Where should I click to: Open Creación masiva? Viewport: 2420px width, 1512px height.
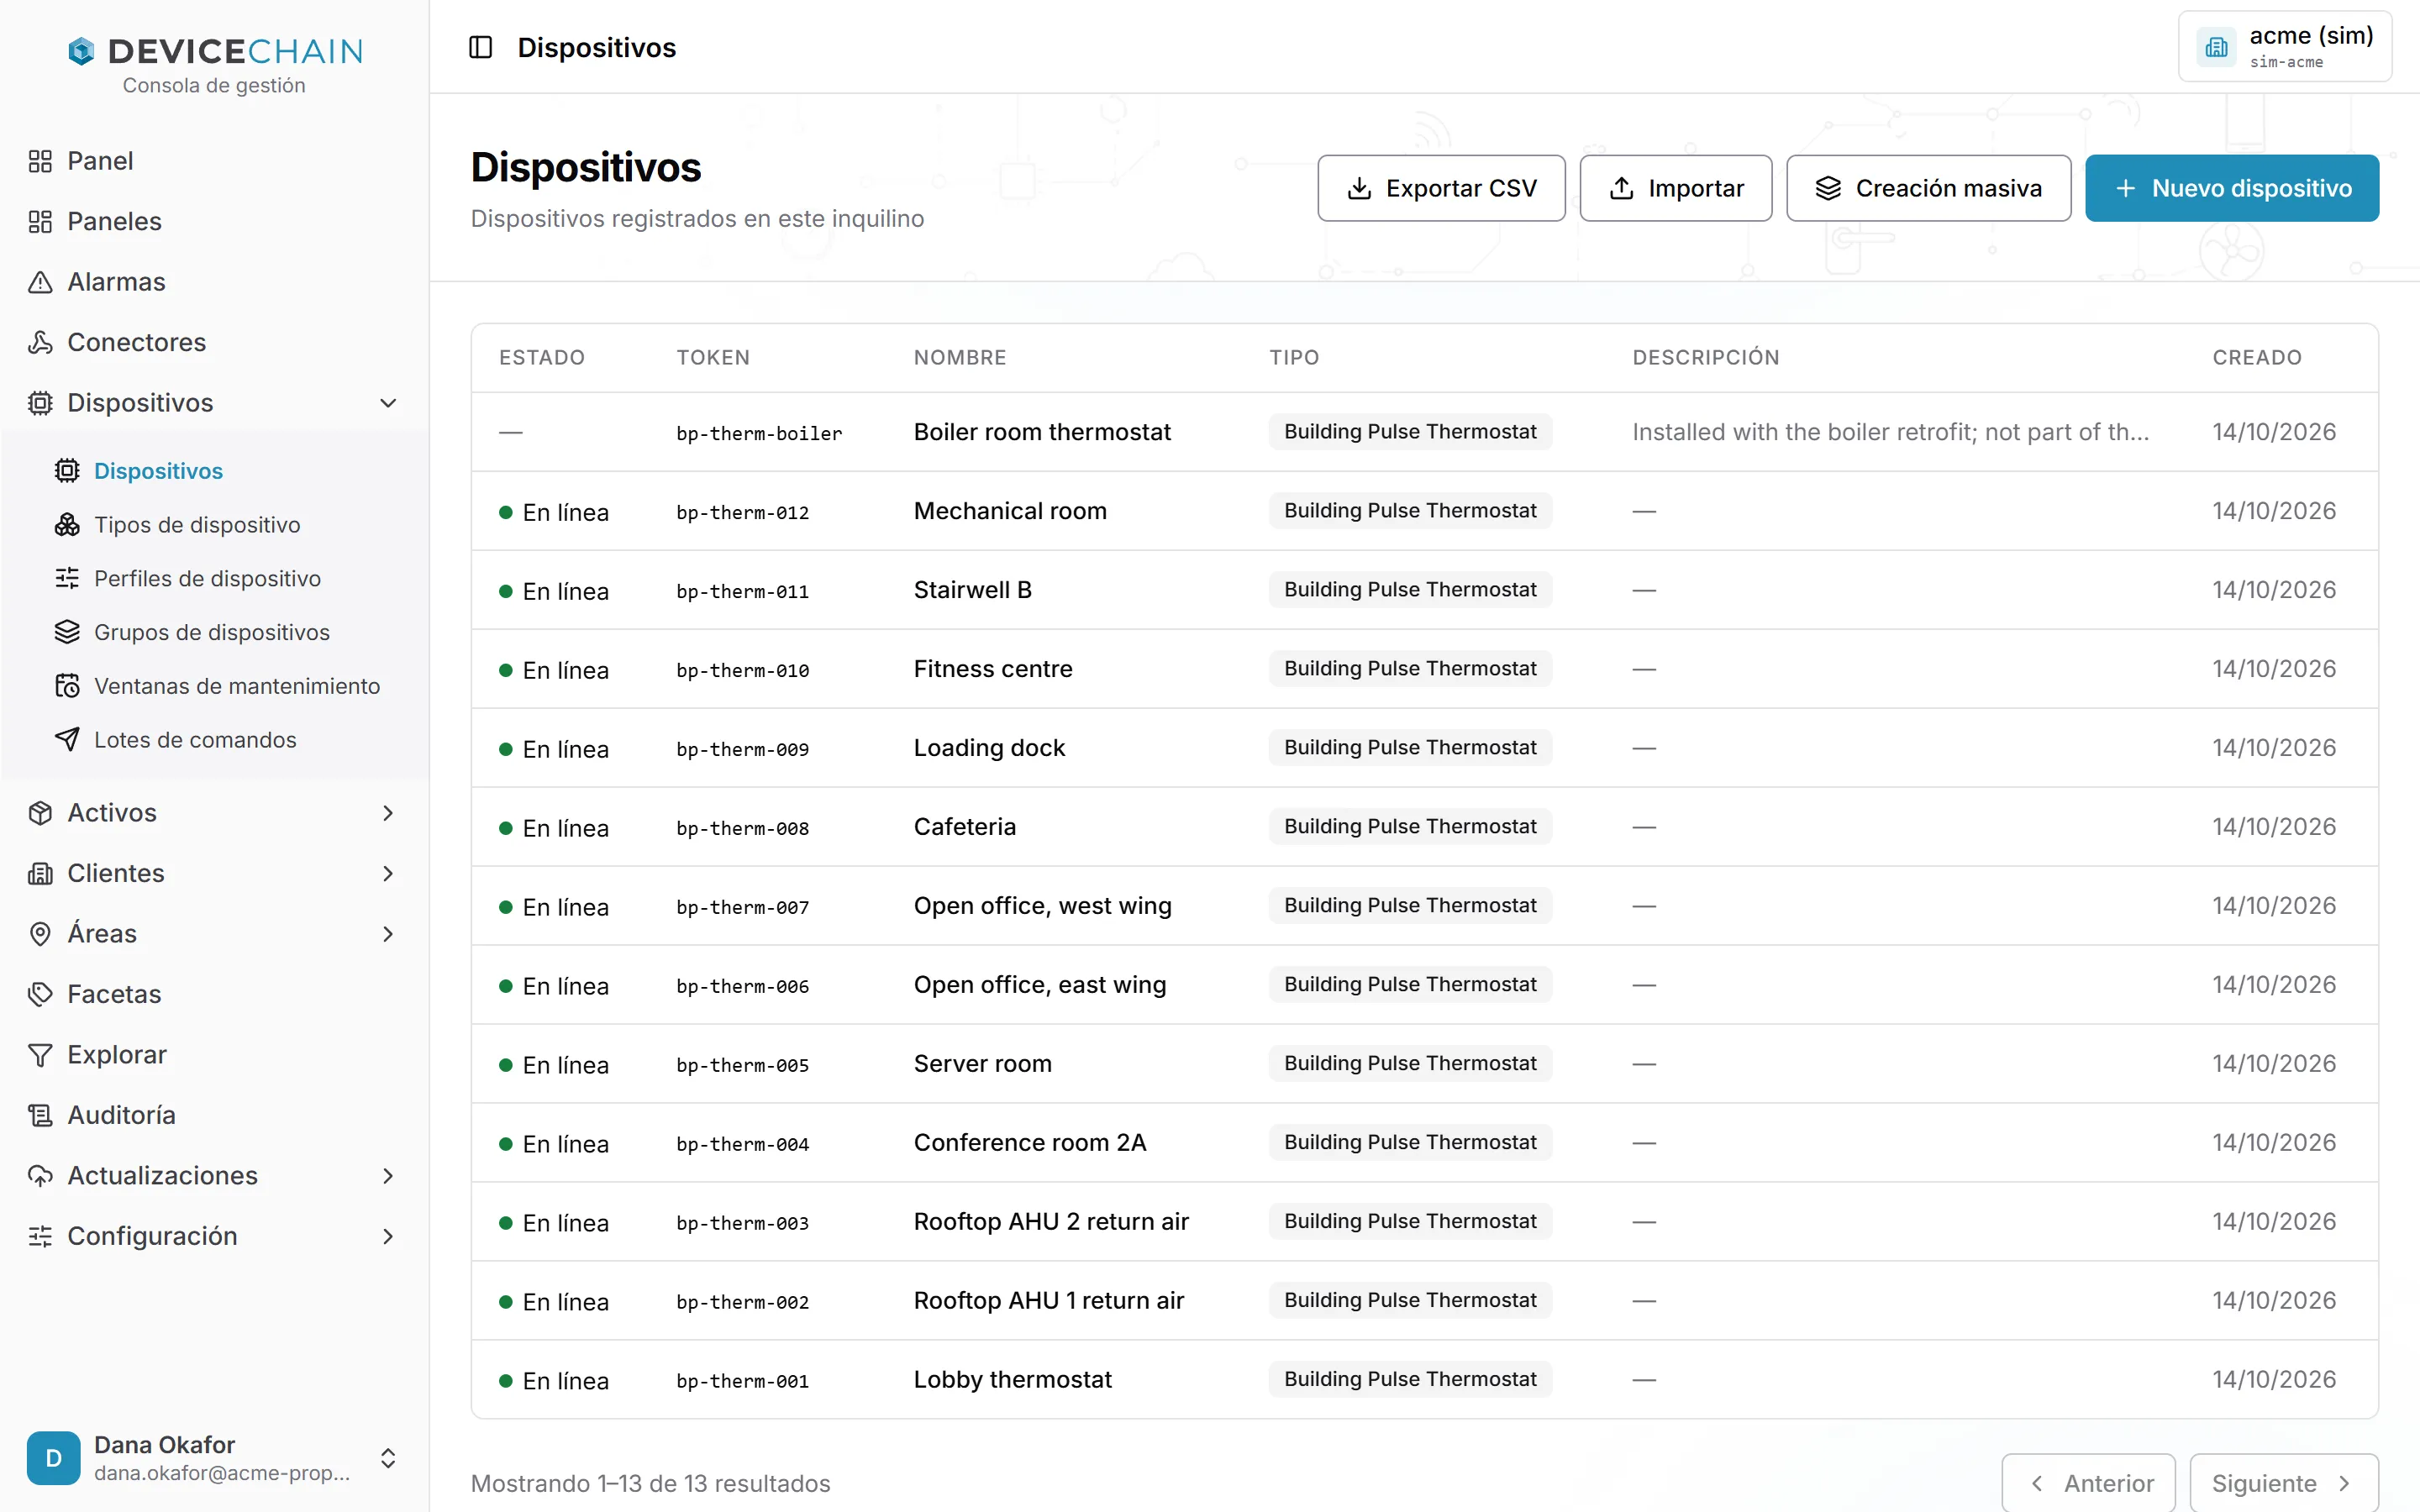pyautogui.click(x=1928, y=188)
